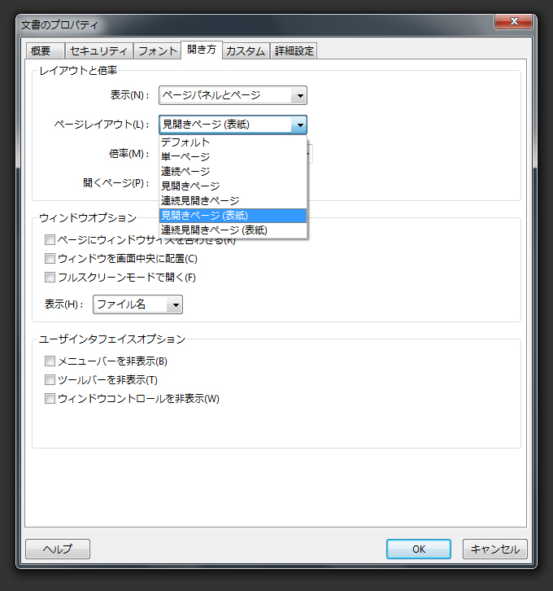The image size is (553, 591).
Task: Choose 連続見開きページ (表紙) option
Action: pos(233,230)
